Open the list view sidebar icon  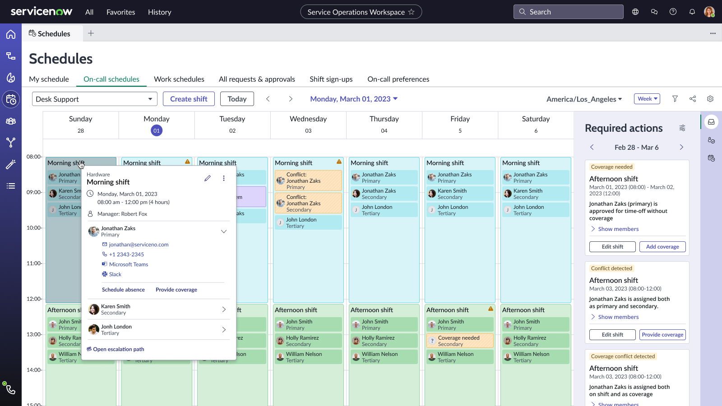(11, 186)
